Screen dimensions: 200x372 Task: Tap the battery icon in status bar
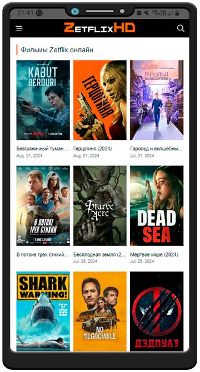click(x=177, y=13)
